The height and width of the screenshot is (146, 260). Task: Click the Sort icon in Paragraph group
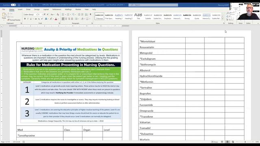point(87,15)
